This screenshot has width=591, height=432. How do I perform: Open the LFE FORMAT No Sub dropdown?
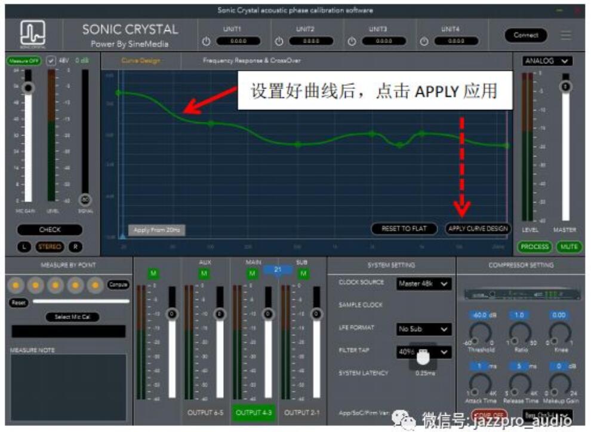pos(424,329)
